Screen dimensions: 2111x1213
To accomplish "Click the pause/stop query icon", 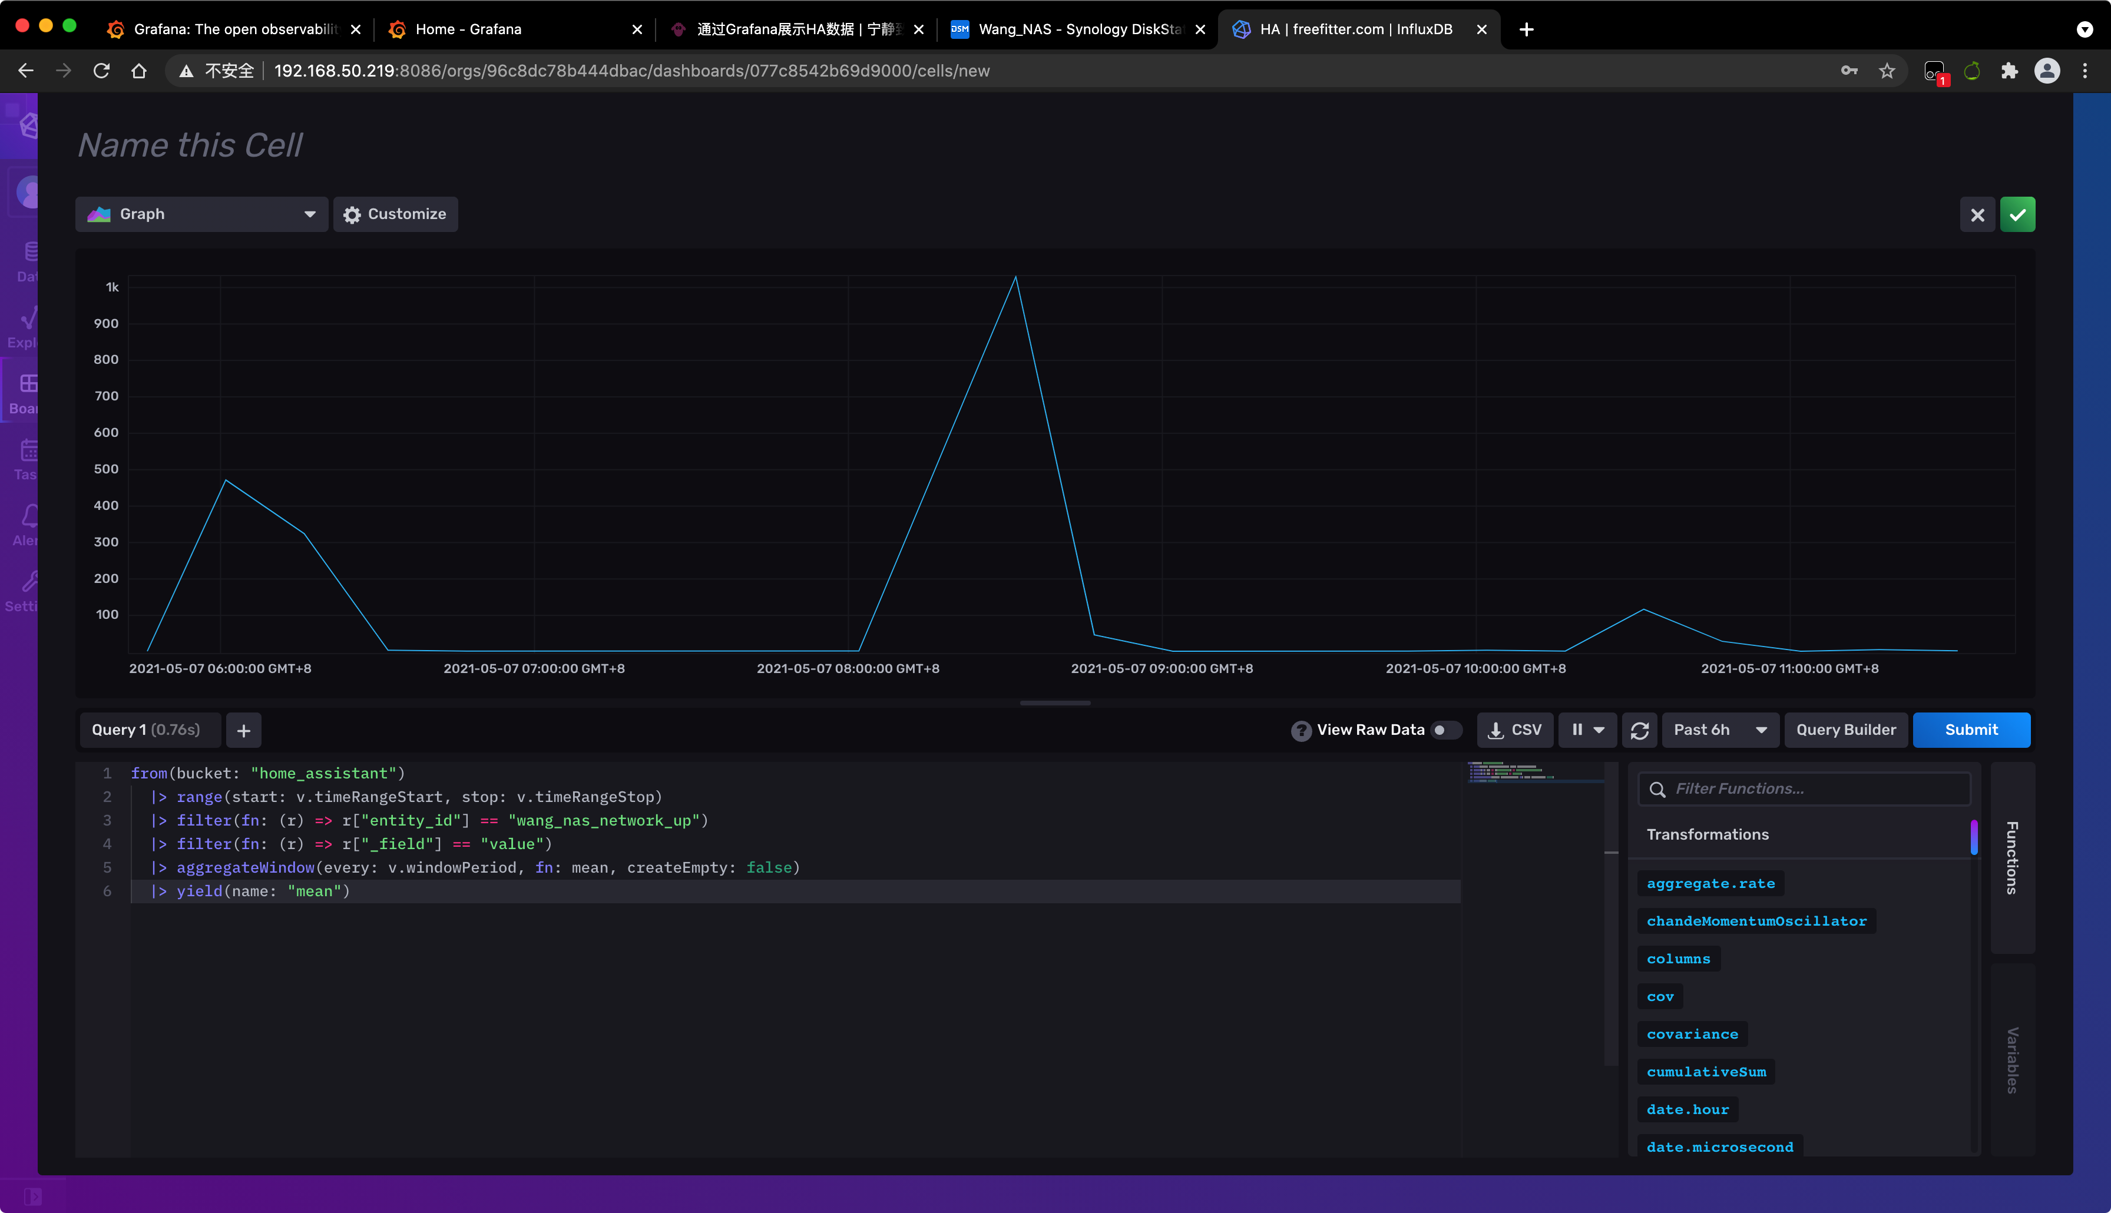I will (x=1577, y=729).
